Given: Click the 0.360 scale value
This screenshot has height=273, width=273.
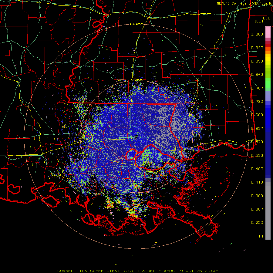Looking at the screenshot, I should [257, 196].
